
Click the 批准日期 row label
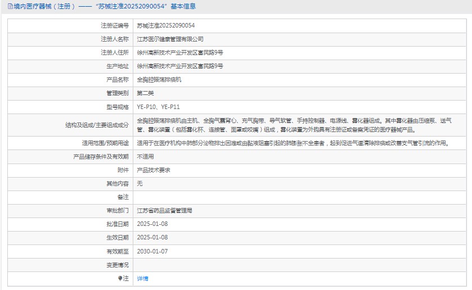click(117, 224)
